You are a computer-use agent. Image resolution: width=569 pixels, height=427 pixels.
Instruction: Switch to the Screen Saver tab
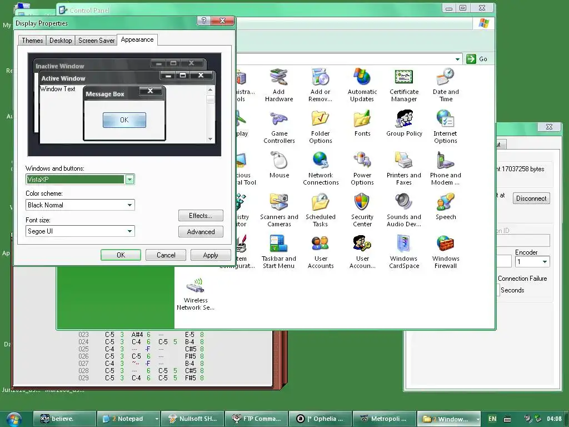(97, 40)
